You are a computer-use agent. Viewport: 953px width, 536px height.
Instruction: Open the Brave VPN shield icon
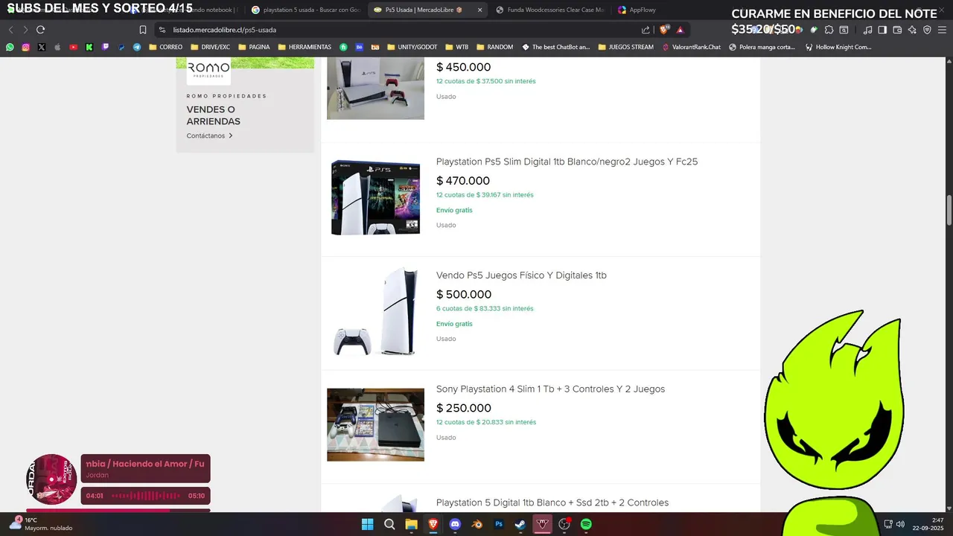tap(927, 30)
